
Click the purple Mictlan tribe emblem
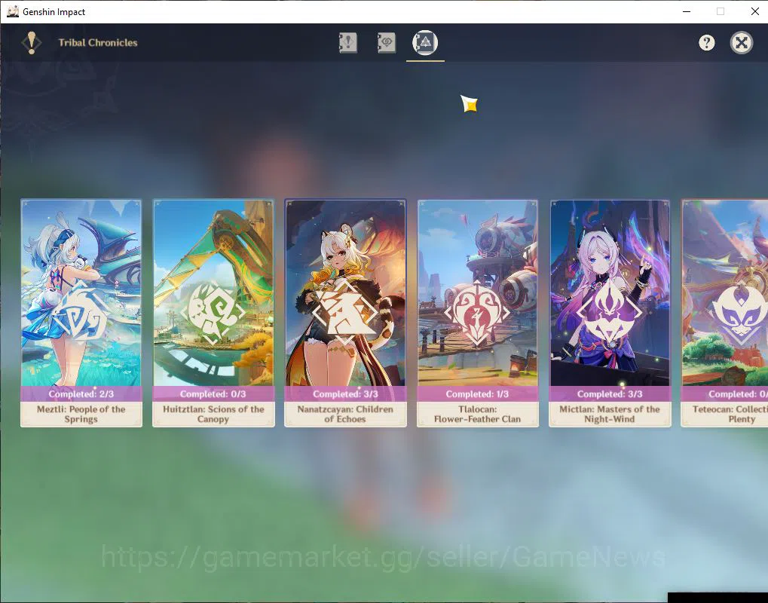click(x=609, y=313)
